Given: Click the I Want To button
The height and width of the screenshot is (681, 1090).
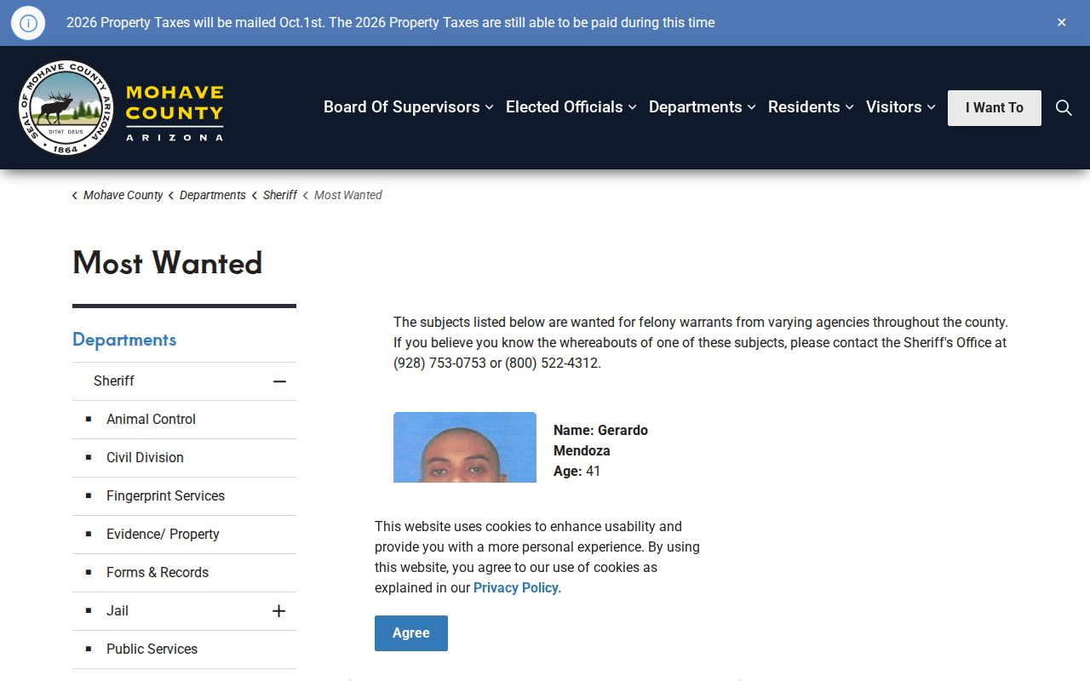Looking at the screenshot, I should (995, 108).
